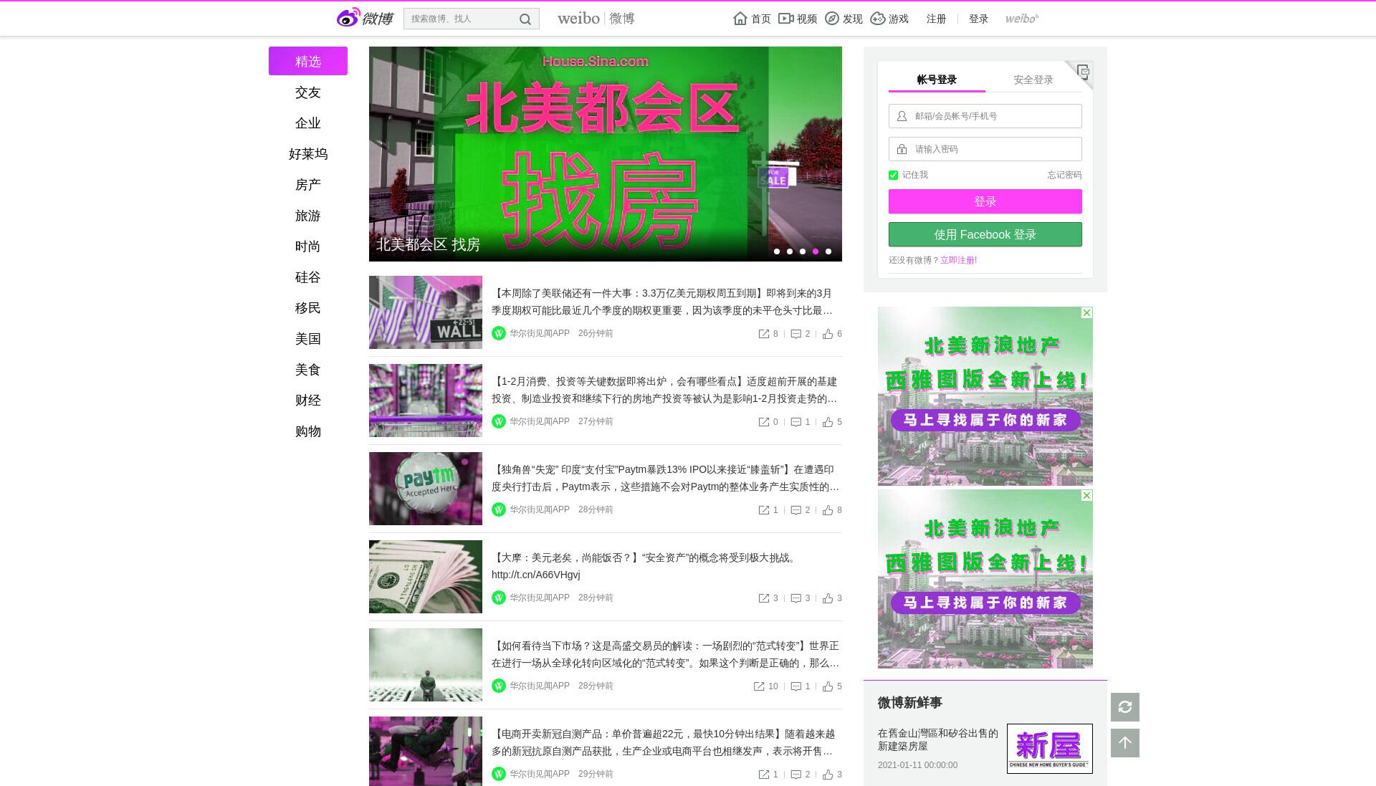
Task: Click share icon on 大摩 dollar post
Action: (764, 598)
